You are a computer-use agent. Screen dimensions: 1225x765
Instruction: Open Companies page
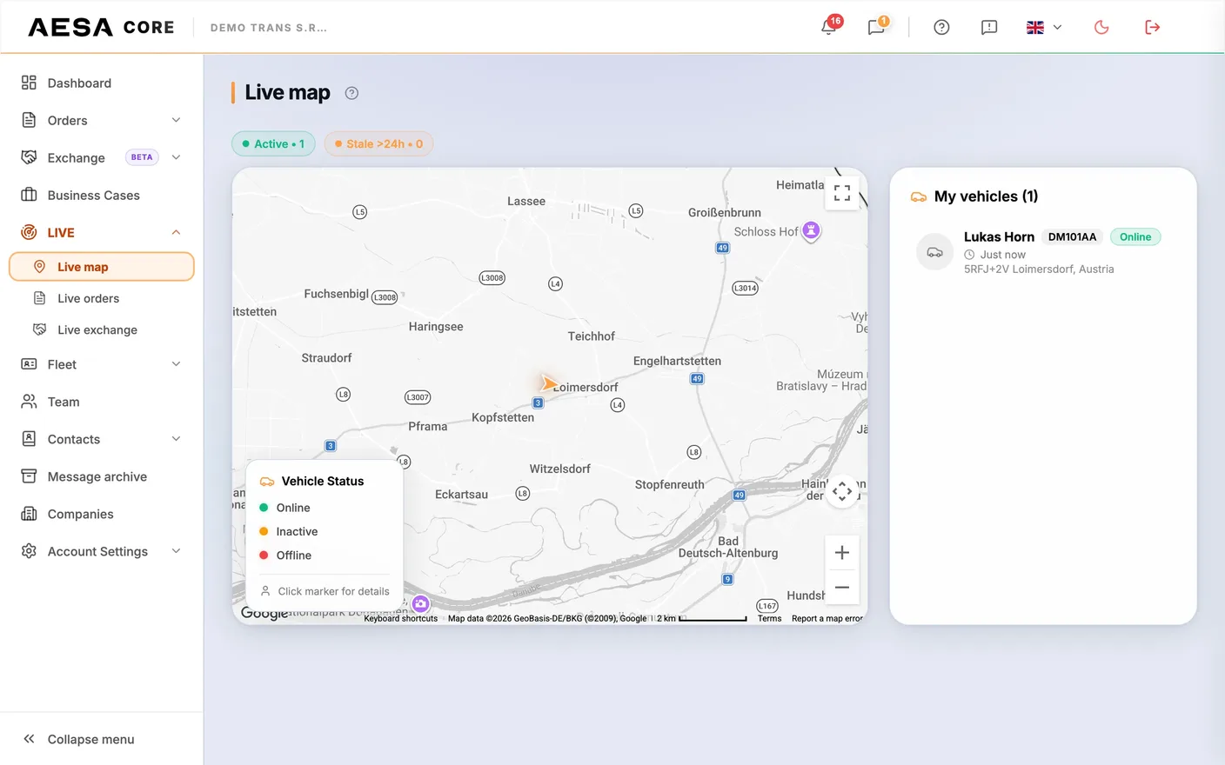click(102, 514)
